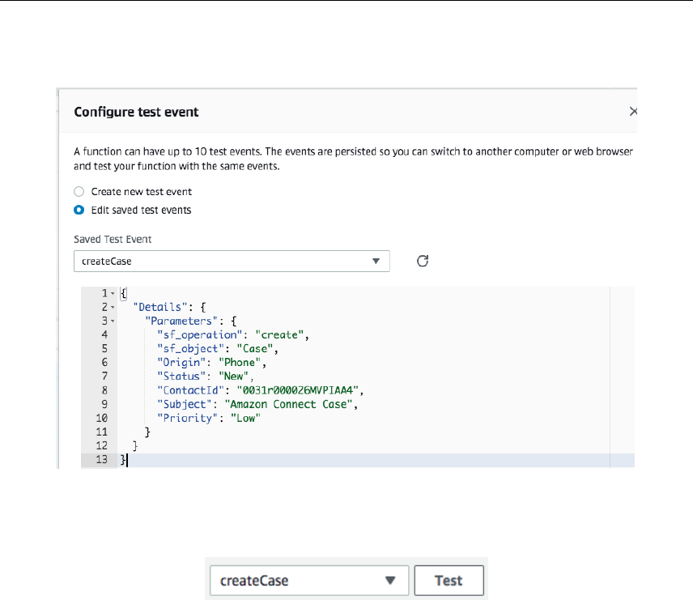Click the refresh icon beside Saved Test Event
The width and height of the screenshot is (693, 600).
pos(422,261)
